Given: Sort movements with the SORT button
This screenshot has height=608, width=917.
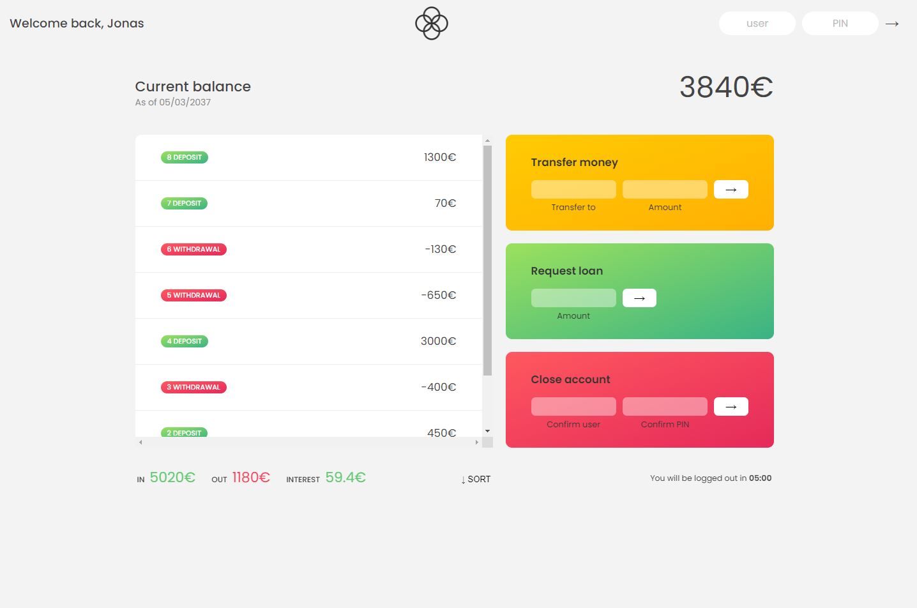Looking at the screenshot, I should tap(476, 479).
